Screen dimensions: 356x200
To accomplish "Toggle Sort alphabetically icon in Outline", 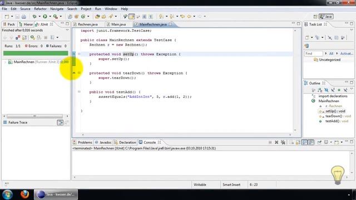I will 320,90.
